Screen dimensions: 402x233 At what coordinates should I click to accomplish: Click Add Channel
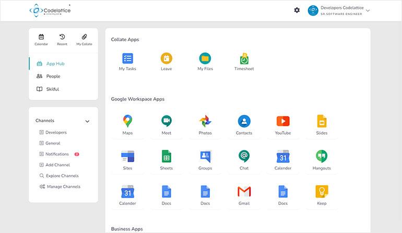[x=55, y=165]
